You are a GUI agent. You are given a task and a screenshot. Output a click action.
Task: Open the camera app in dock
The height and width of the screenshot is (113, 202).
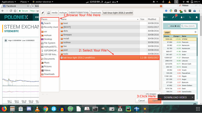tap(112, 109)
